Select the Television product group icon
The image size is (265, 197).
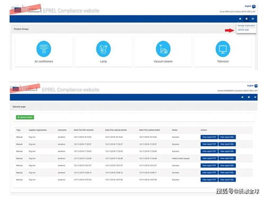pyautogui.click(x=223, y=49)
